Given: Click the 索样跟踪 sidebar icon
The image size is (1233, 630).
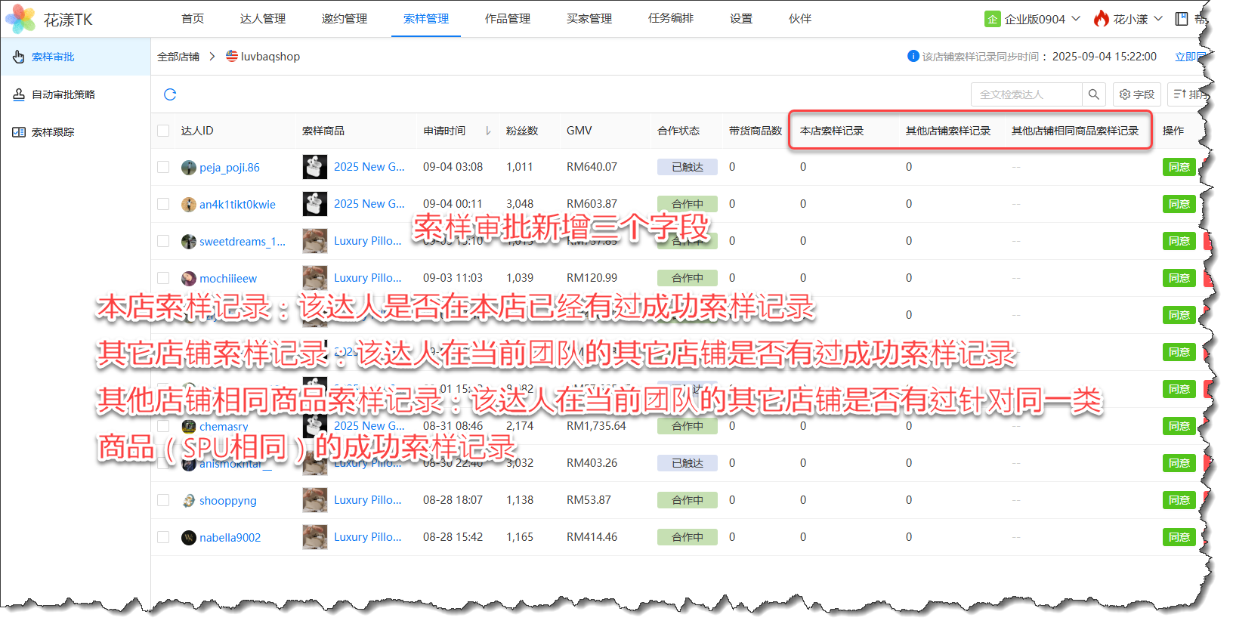Looking at the screenshot, I should 19,132.
